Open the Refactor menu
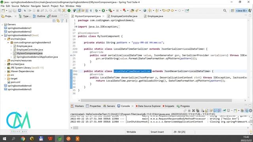 pyautogui.click(x=25, y=6)
